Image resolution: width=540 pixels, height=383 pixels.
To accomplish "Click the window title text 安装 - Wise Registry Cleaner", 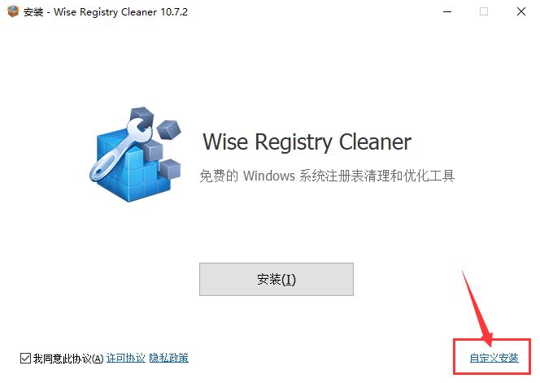I will (90, 11).
